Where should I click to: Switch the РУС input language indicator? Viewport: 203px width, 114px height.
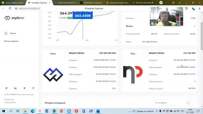click(x=183, y=111)
